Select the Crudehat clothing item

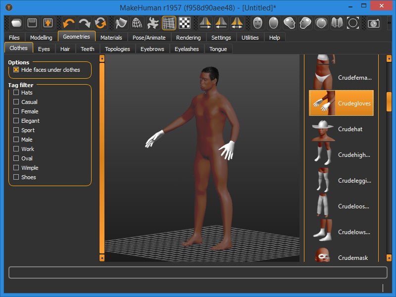click(x=341, y=129)
